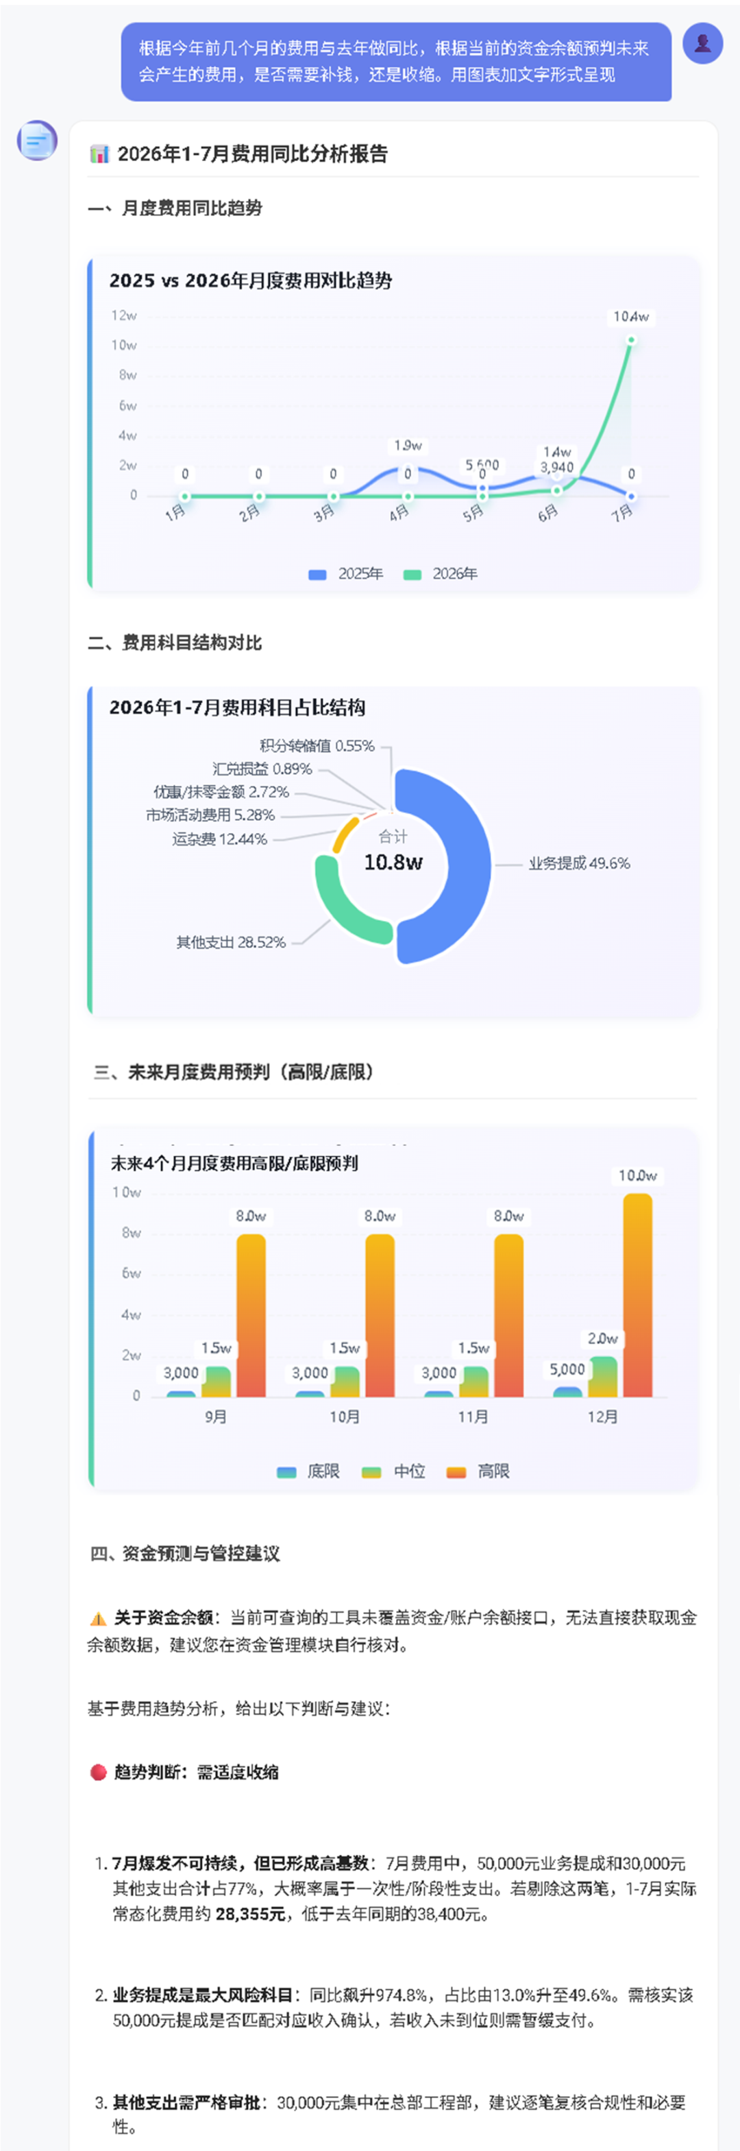
Task: Toggle the 底限 legend series
Action: 308,1471
